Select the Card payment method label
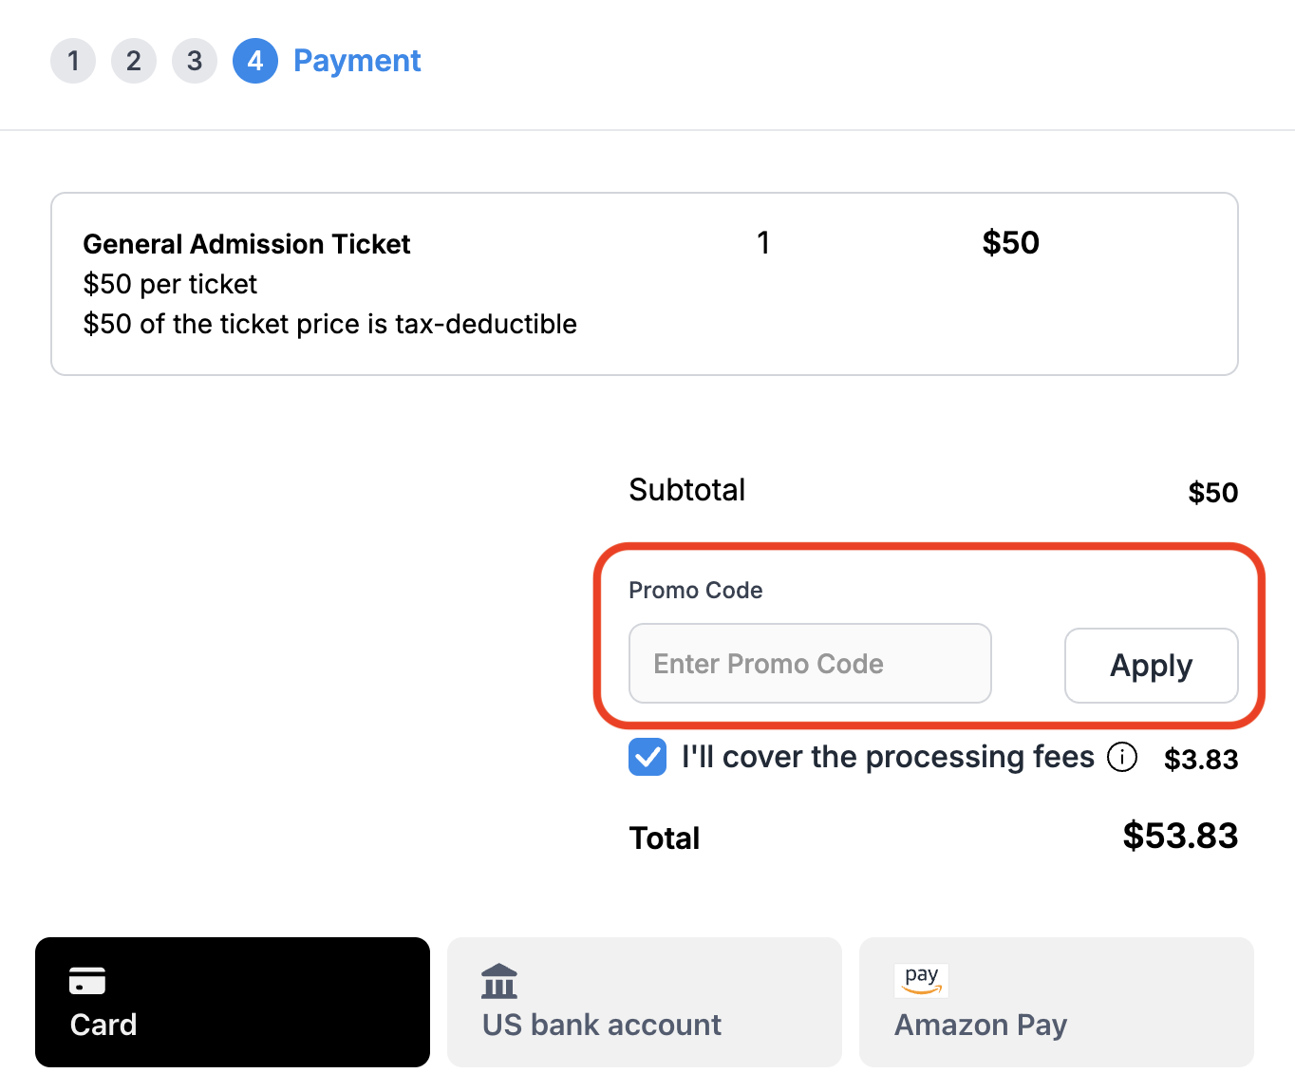The image size is (1295, 1092). [x=103, y=1025]
